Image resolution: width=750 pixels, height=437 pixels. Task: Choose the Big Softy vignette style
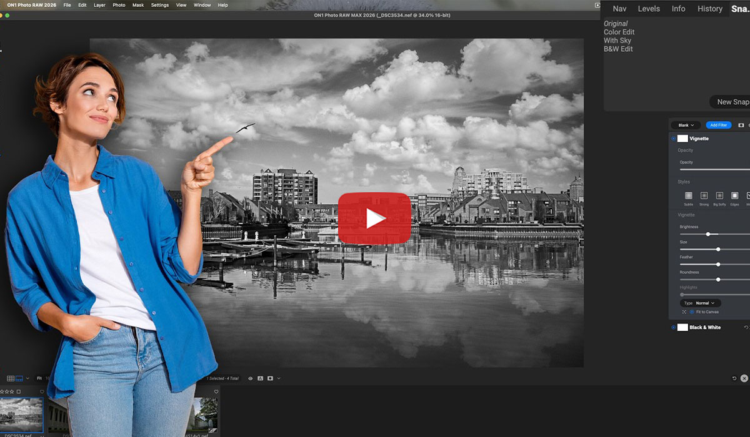click(x=719, y=196)
